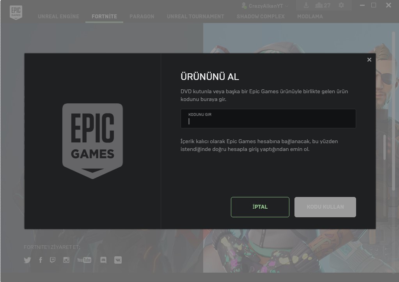Click the Epic Games logo in top bar
The width and height of the screenshot is (399, 282).
tap(16, 12)
